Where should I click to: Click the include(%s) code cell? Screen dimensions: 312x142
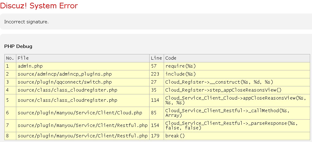181,74
